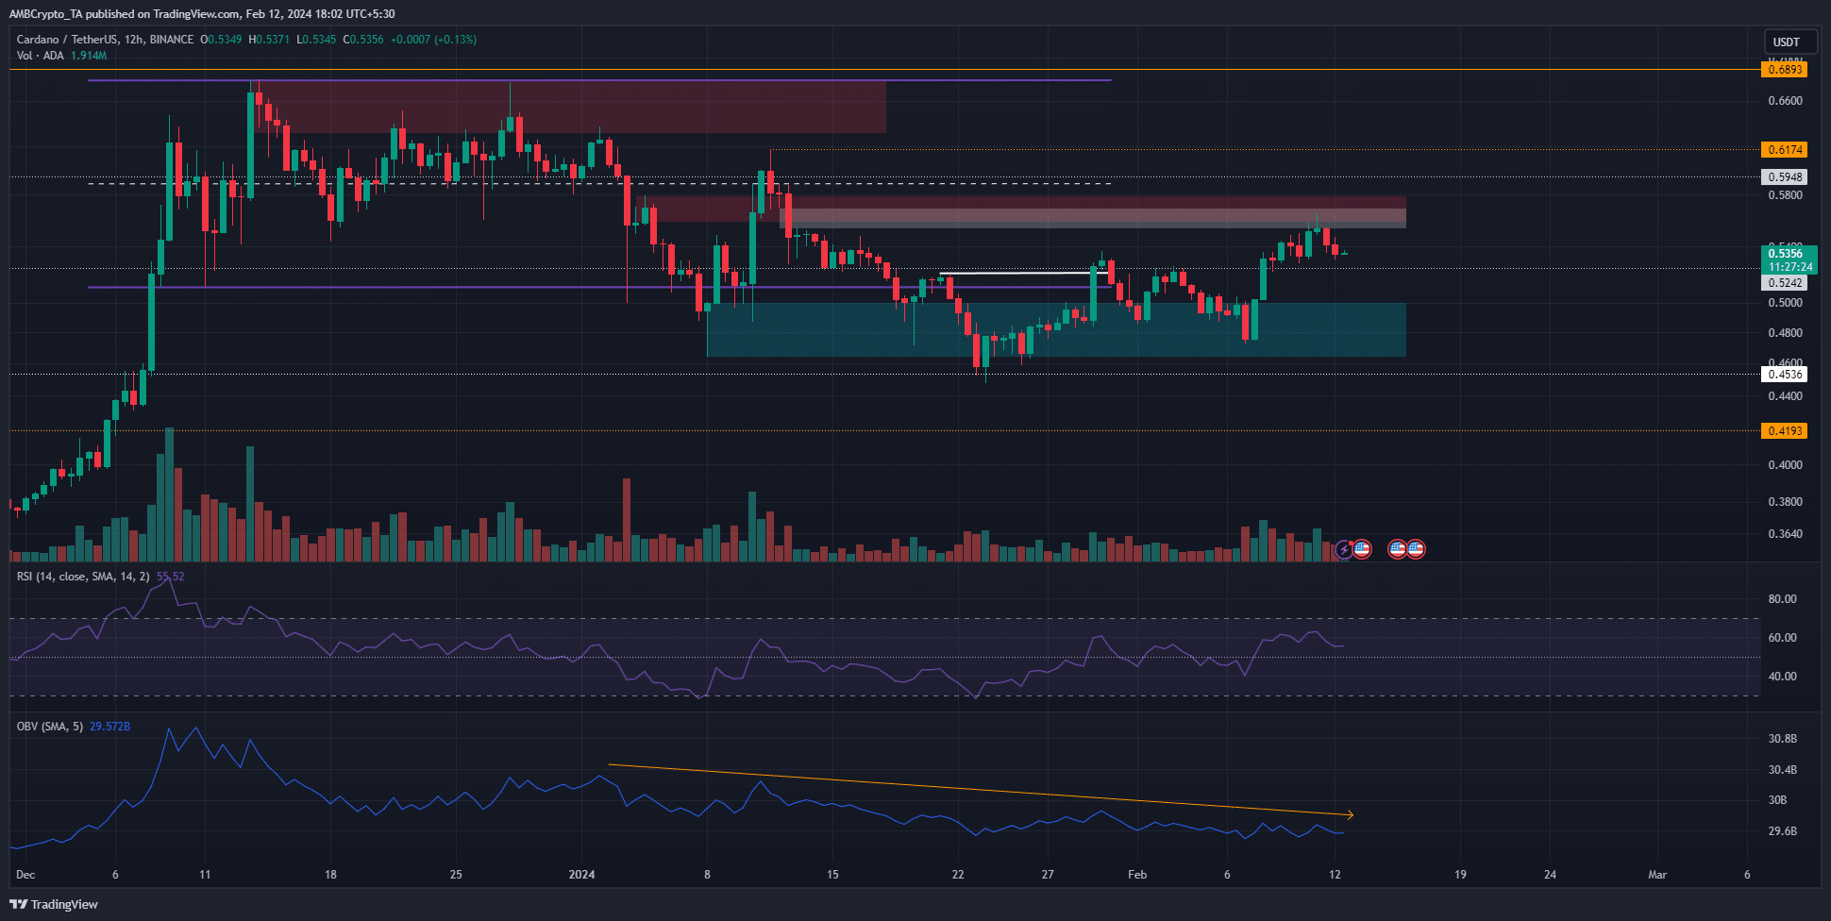1831x921 pixels.
Task: Click the purple lightning bolt event icon
Action: pos(1344,549)
